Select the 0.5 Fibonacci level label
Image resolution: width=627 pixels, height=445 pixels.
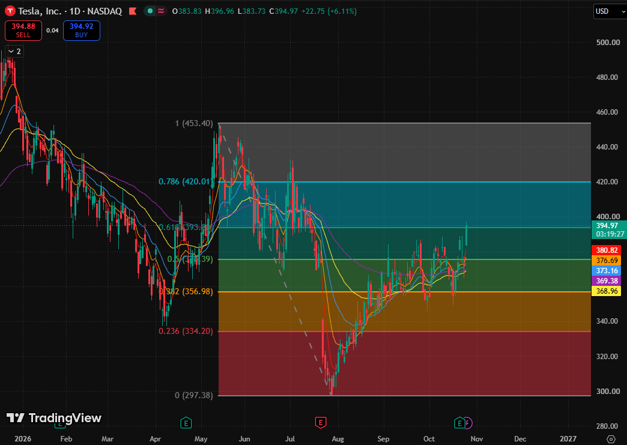(x=190, y=259)
